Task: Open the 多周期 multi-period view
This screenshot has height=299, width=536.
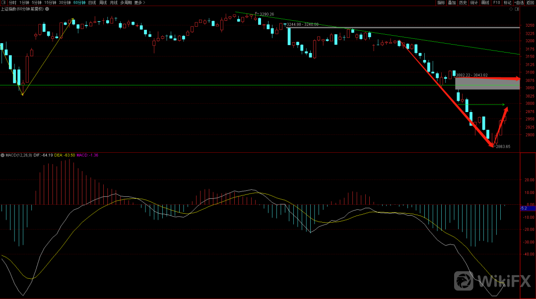Action: pyautogui.click(x=126, y=2)
